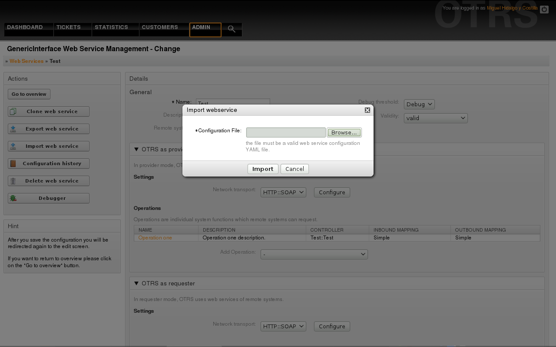Click the Configuration File input field
The width and height of the screenshot is (556, 347).
pos(286,132)
